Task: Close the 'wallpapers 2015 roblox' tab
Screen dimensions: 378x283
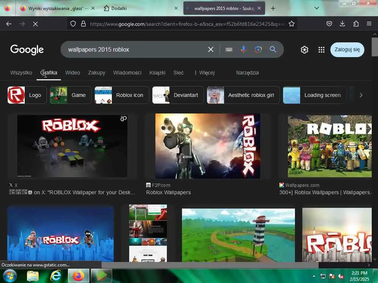Action: pos(259,8)
